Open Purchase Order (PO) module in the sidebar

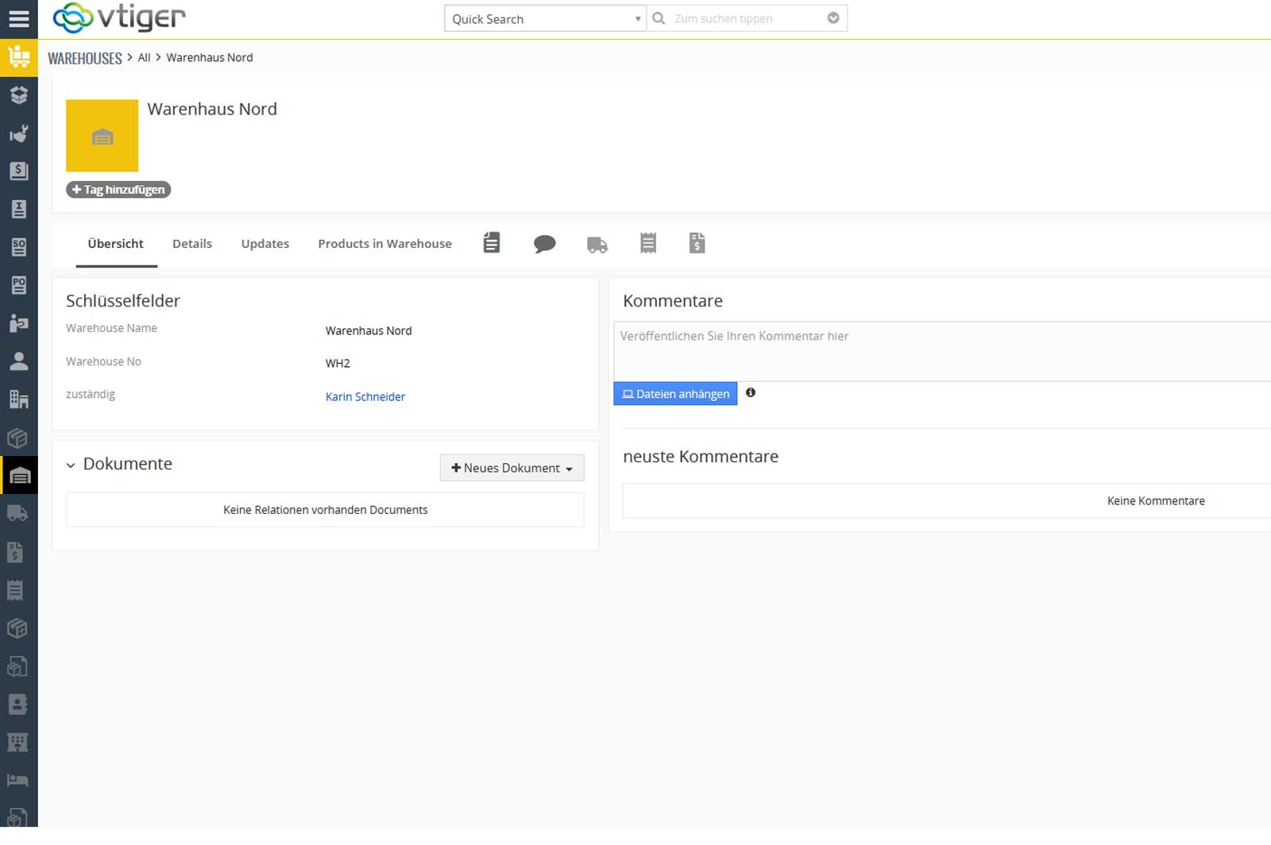click(18, 285)
